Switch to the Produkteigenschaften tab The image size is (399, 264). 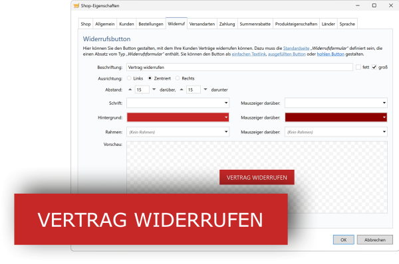[x=296, y=24]
